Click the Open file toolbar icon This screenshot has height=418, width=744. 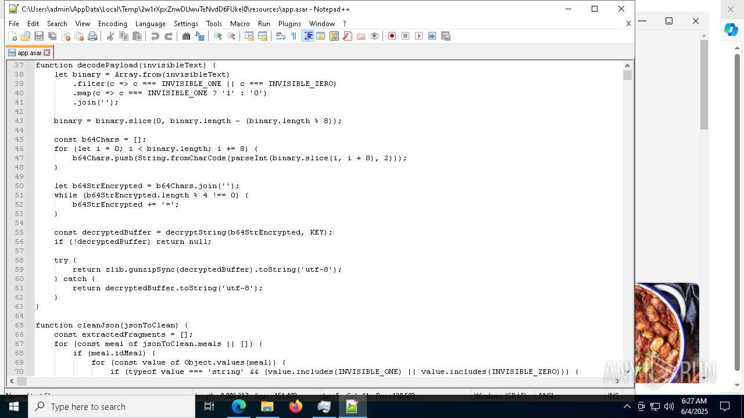click(x=26, y=36)
